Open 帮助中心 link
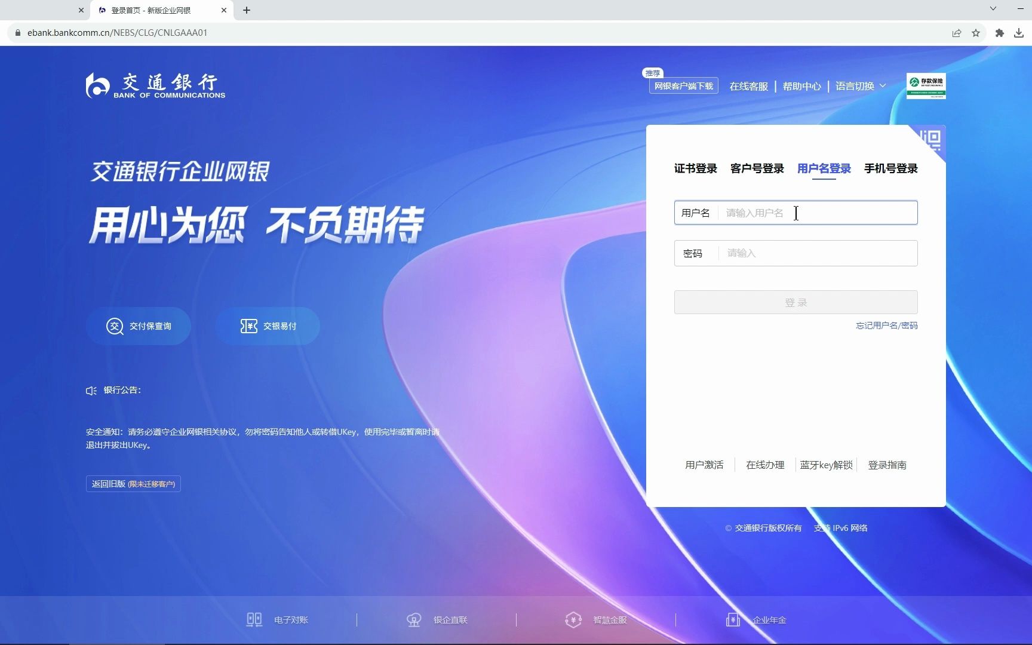 (x=801, y=86)
